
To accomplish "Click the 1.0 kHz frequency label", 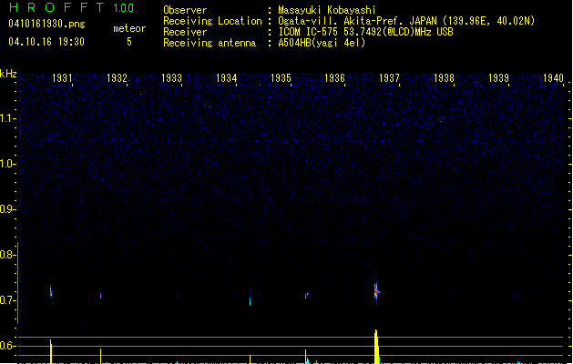I will 7,164.
